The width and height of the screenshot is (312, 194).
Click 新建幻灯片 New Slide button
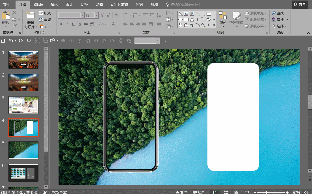(31, 20)
